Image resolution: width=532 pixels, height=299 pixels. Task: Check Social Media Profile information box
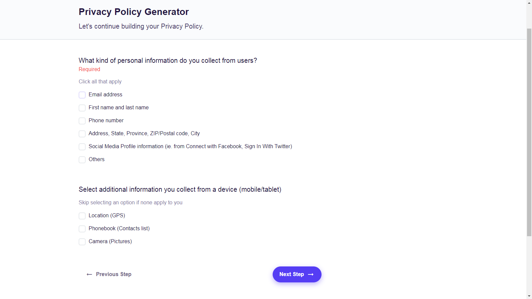pos(82,147)
